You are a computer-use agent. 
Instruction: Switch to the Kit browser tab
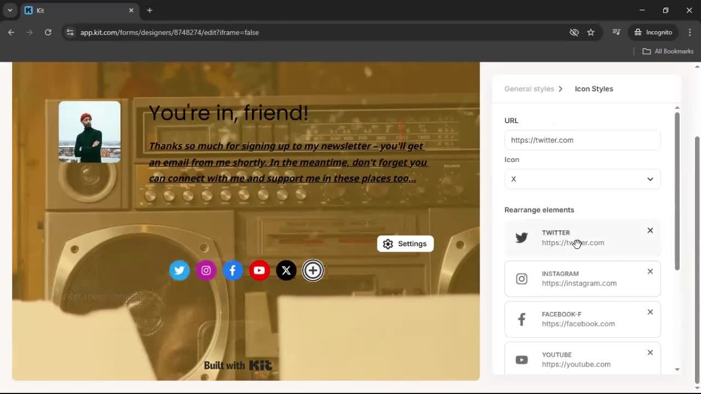(x=71, y=10)
